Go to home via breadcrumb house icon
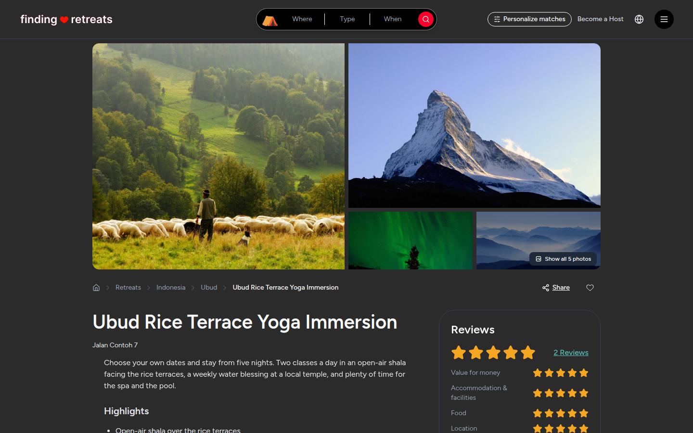This screenshot has width=693, height=433. 96,288
